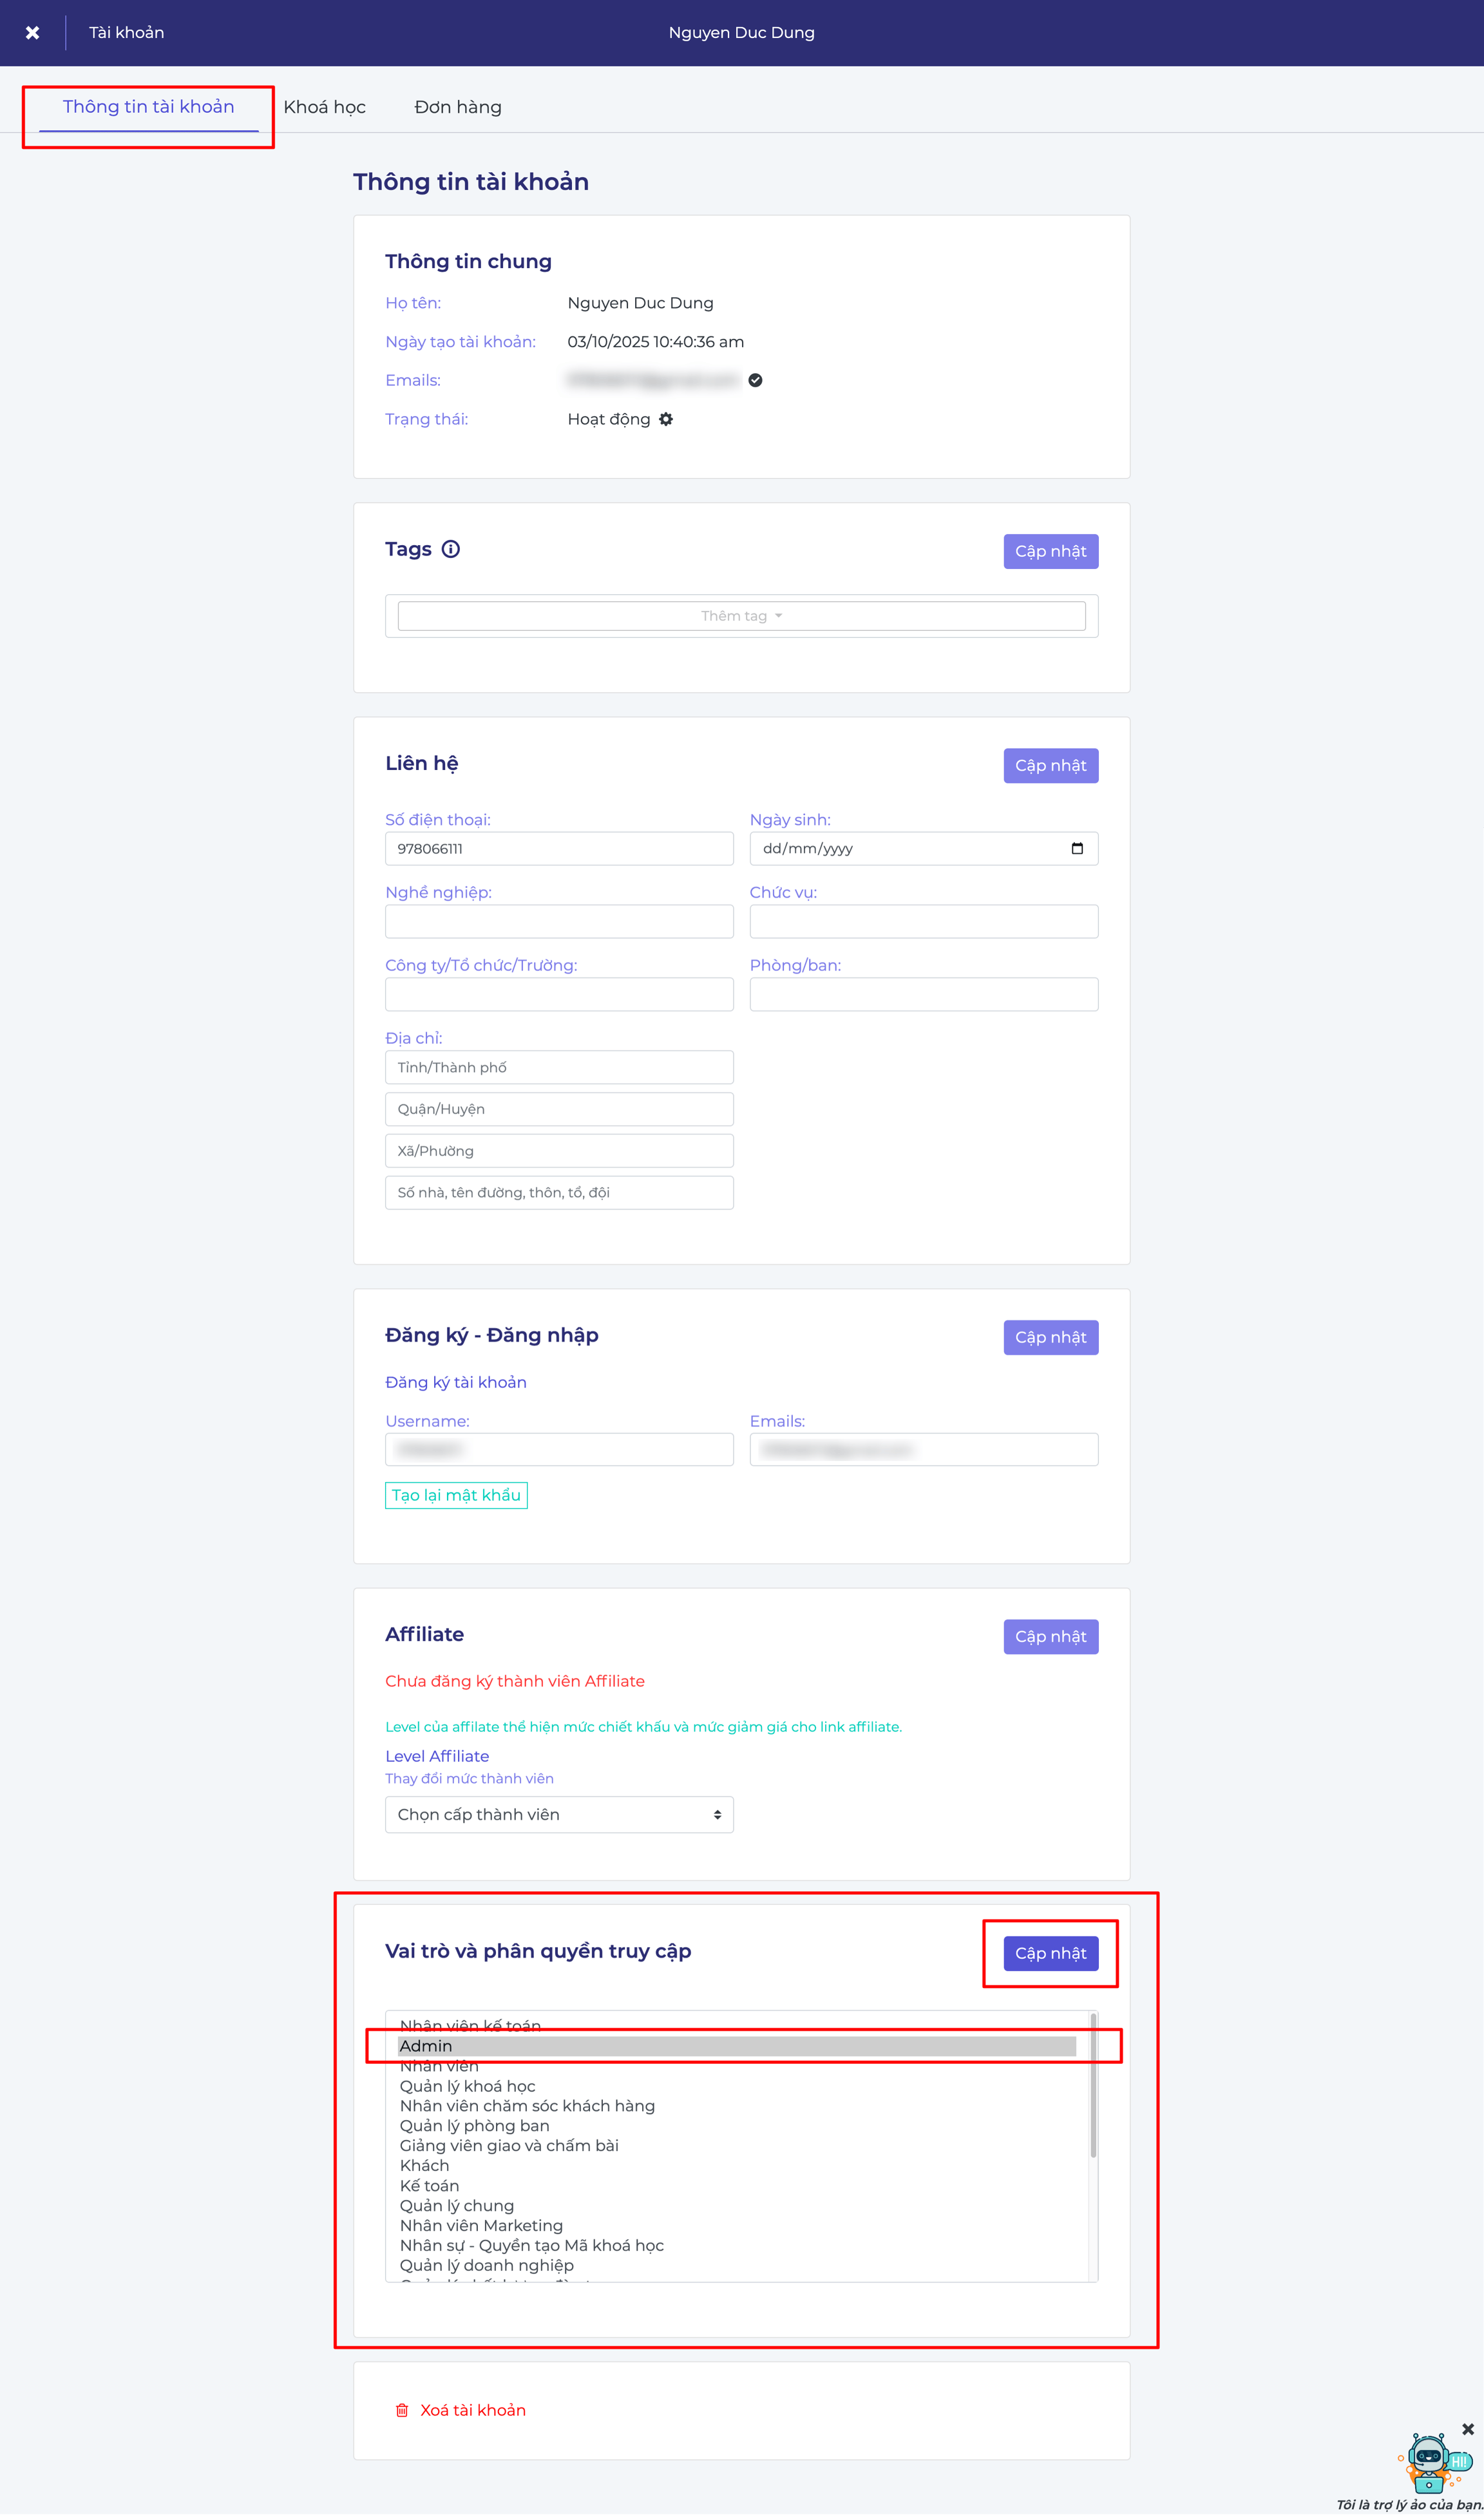Click Cập nhật in the Liên hệ section
Viewport: 1484px width, 2515px height.
click(1051, 766)
